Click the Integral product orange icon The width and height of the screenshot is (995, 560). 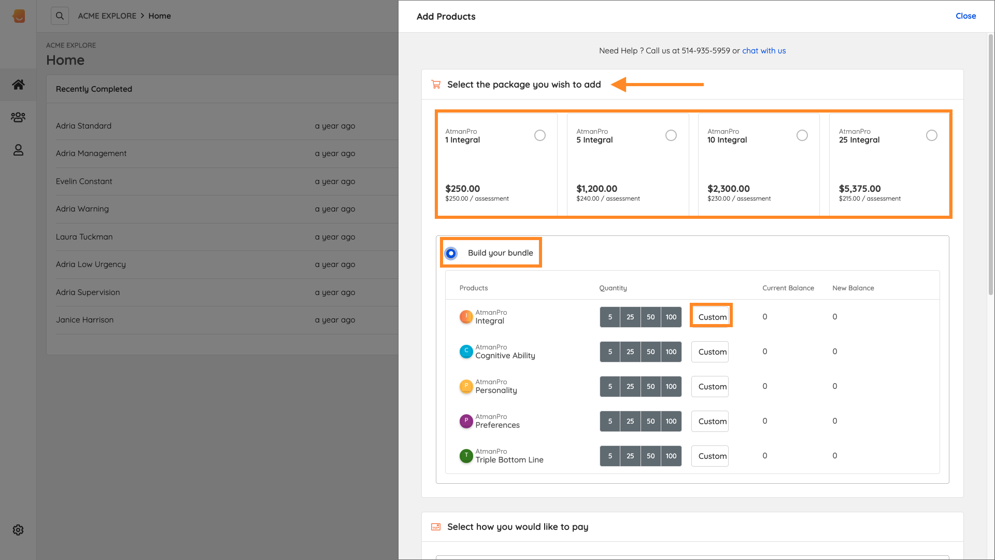(466, 316)
